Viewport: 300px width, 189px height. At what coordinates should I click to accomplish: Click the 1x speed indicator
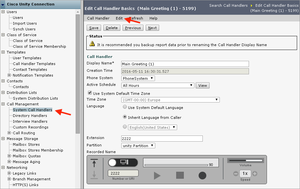pyautogui.click(x=245, y=174)
